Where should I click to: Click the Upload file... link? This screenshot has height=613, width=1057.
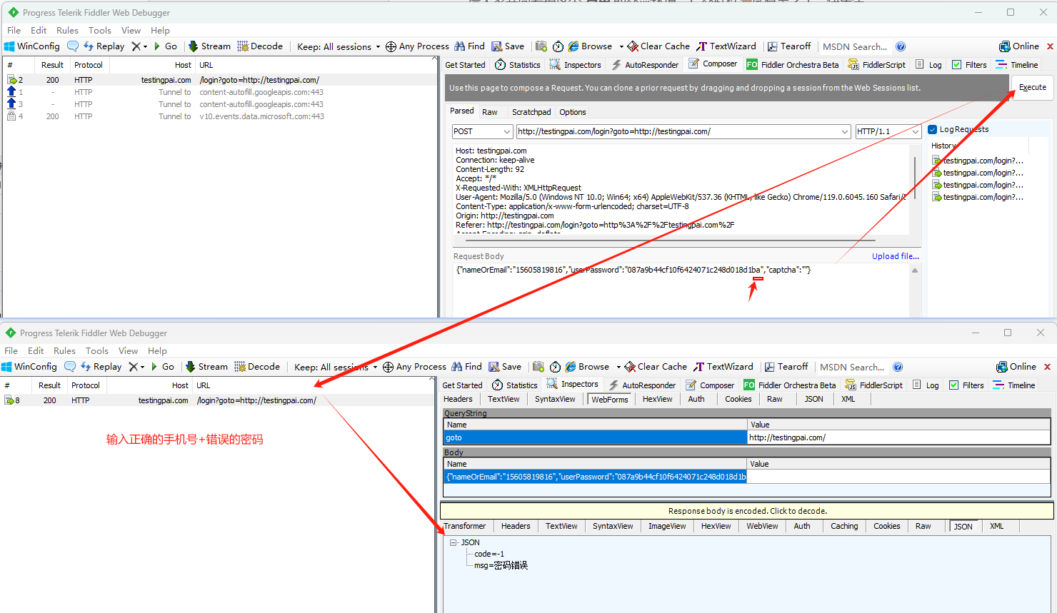(895, 256)
